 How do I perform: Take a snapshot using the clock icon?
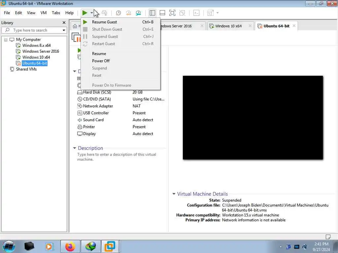point(118,13)
